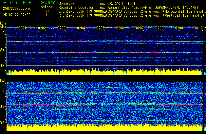Click the Lch 0.8 kHz axis label
206x134 pixels.
pyautogui.click(x=3, y=66)
